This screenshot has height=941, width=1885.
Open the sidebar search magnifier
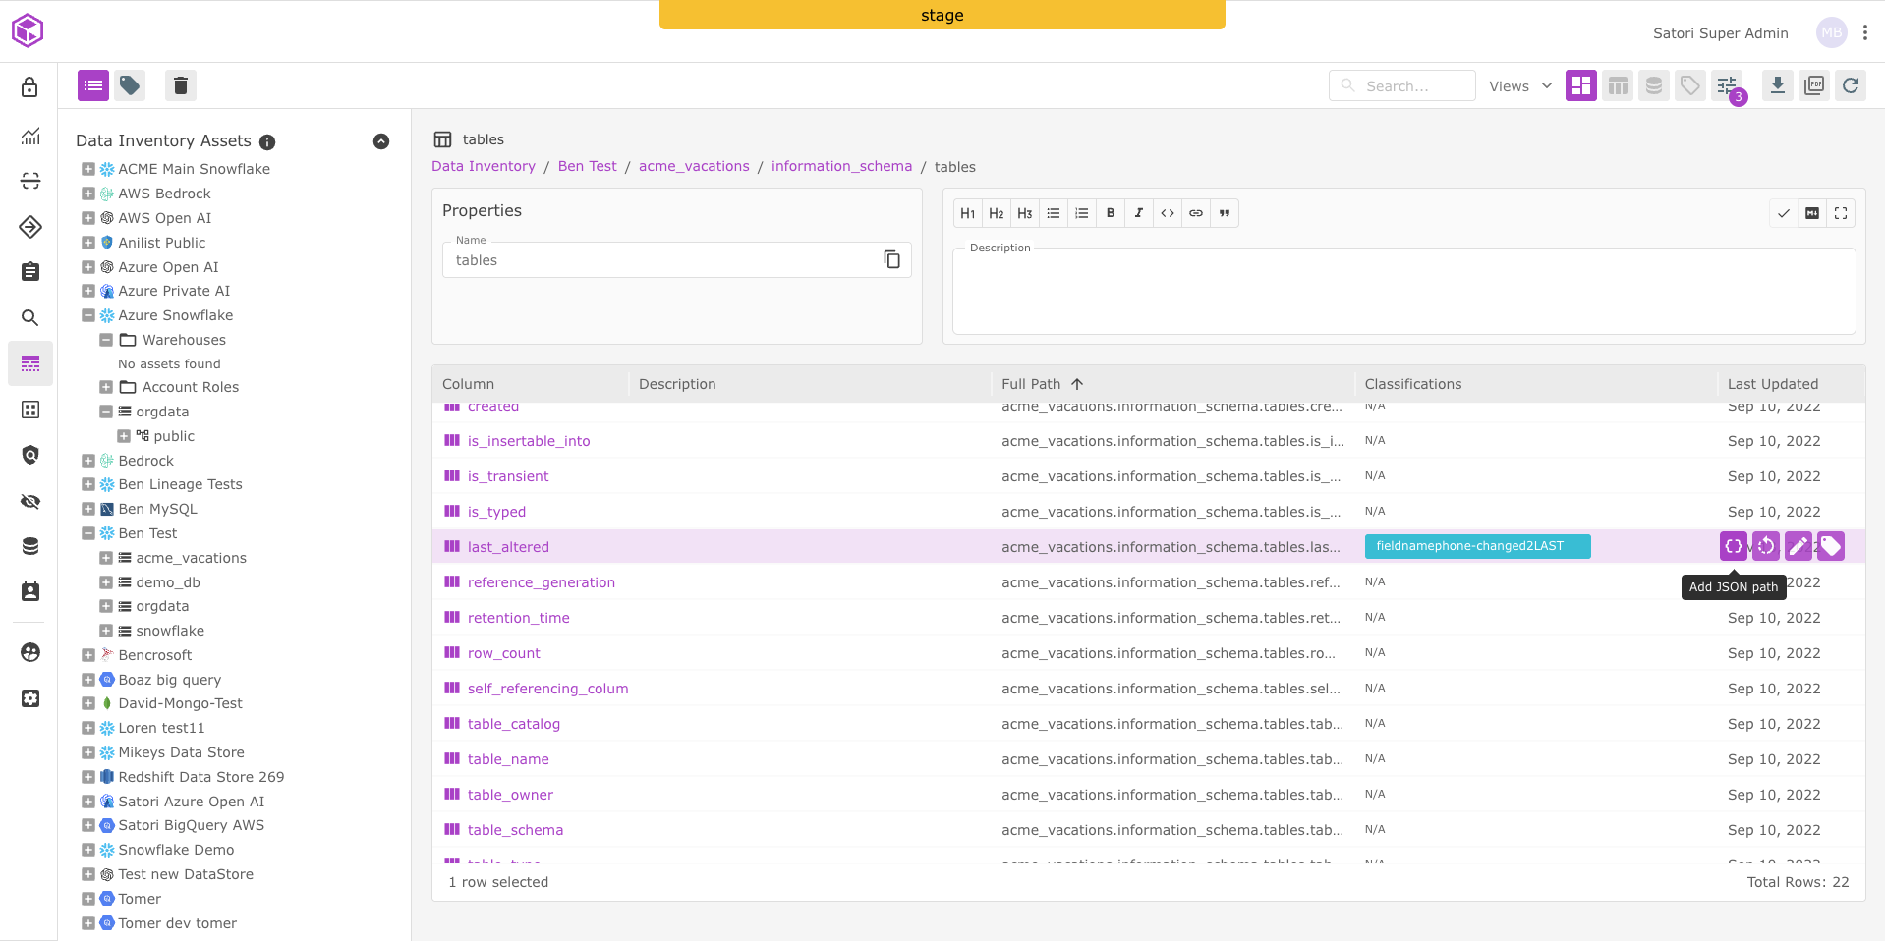30,317
